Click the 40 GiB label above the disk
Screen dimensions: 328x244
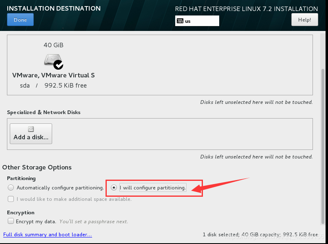coord(53,45)
